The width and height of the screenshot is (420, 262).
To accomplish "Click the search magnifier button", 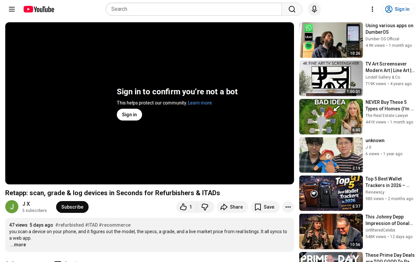I will [x=292, y=9].
